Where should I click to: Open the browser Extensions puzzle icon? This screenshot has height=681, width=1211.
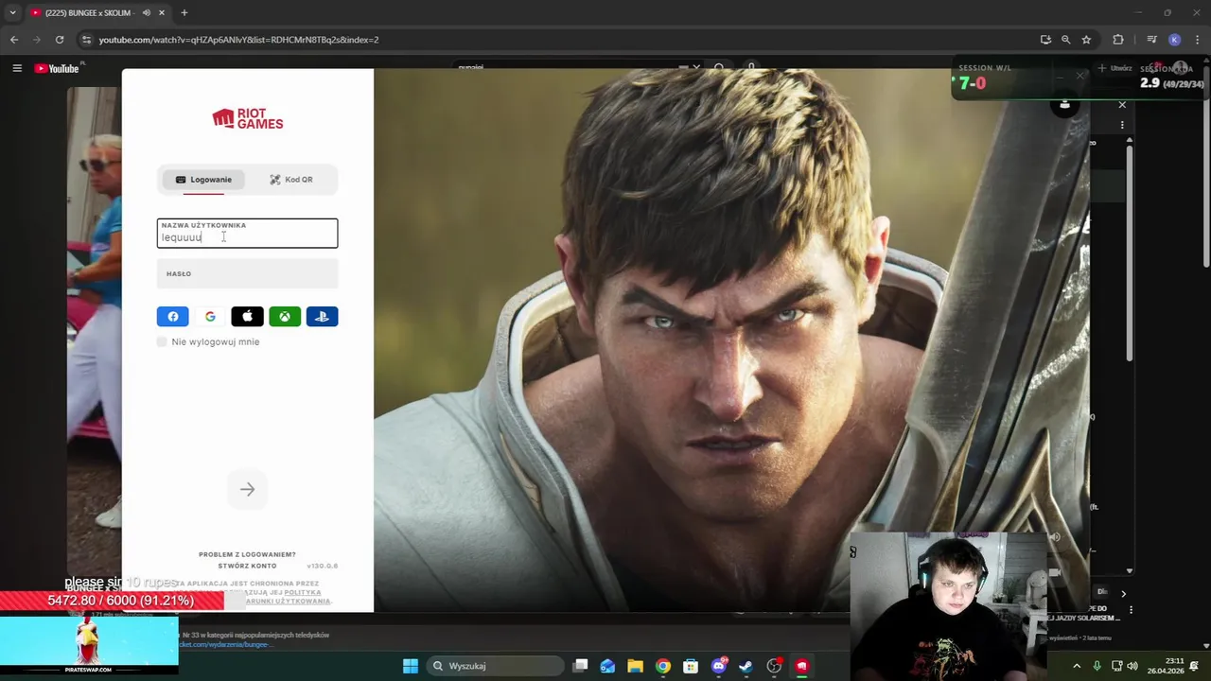pos(1118,40)
